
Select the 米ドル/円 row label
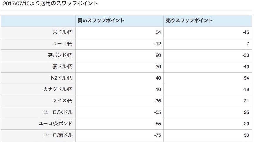click(x=63, y=32)
